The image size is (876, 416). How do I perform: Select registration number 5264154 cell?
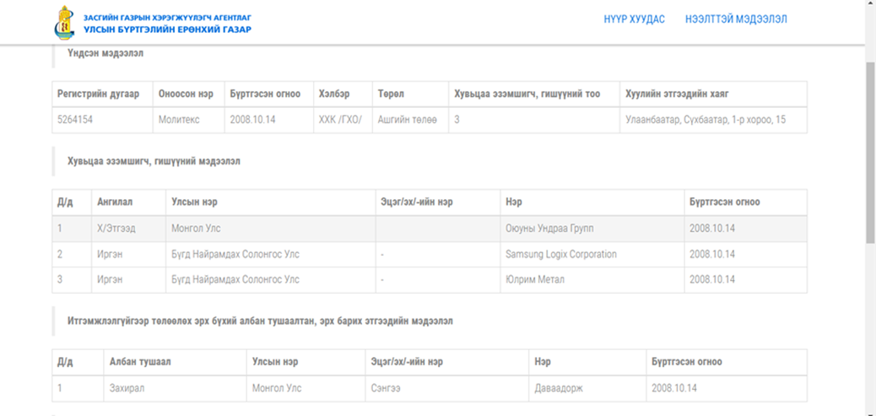pos(102,120)
